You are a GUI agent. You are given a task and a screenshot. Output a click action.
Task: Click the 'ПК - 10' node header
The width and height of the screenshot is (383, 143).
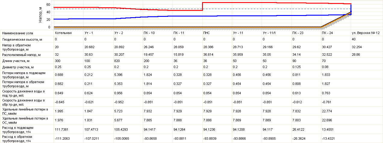click(x=149, y=33)
